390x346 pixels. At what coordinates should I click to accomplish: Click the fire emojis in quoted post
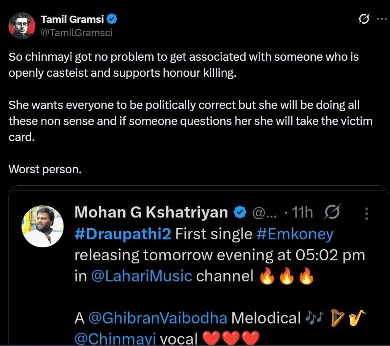(x=287, y=276)
